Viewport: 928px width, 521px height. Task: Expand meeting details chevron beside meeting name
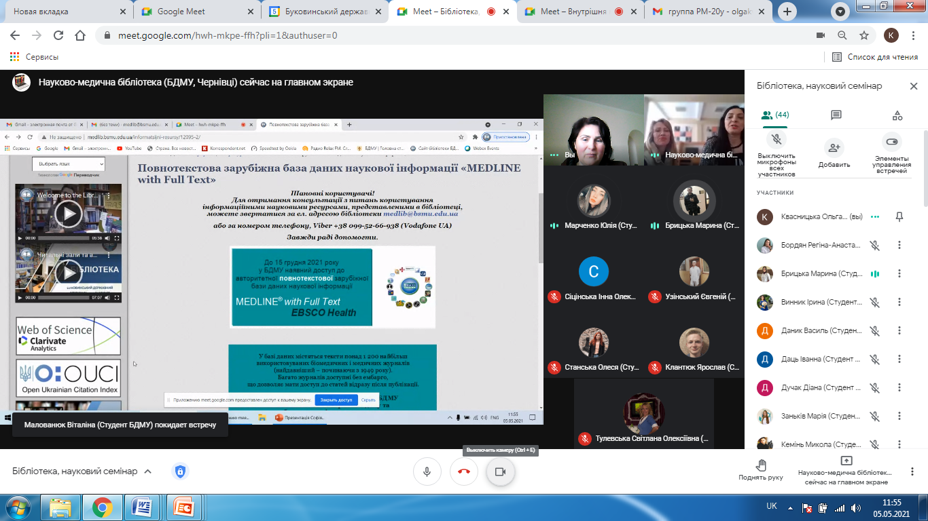[x=148, y=471]
